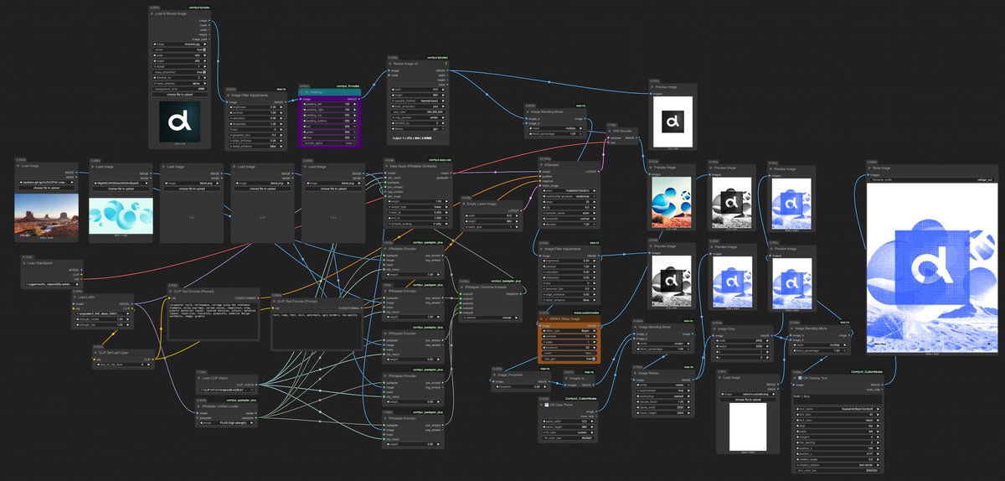Collapse the Load CLIP Vision node
The width and height of the screenshot is (1005, 481).
pos(199,378)
